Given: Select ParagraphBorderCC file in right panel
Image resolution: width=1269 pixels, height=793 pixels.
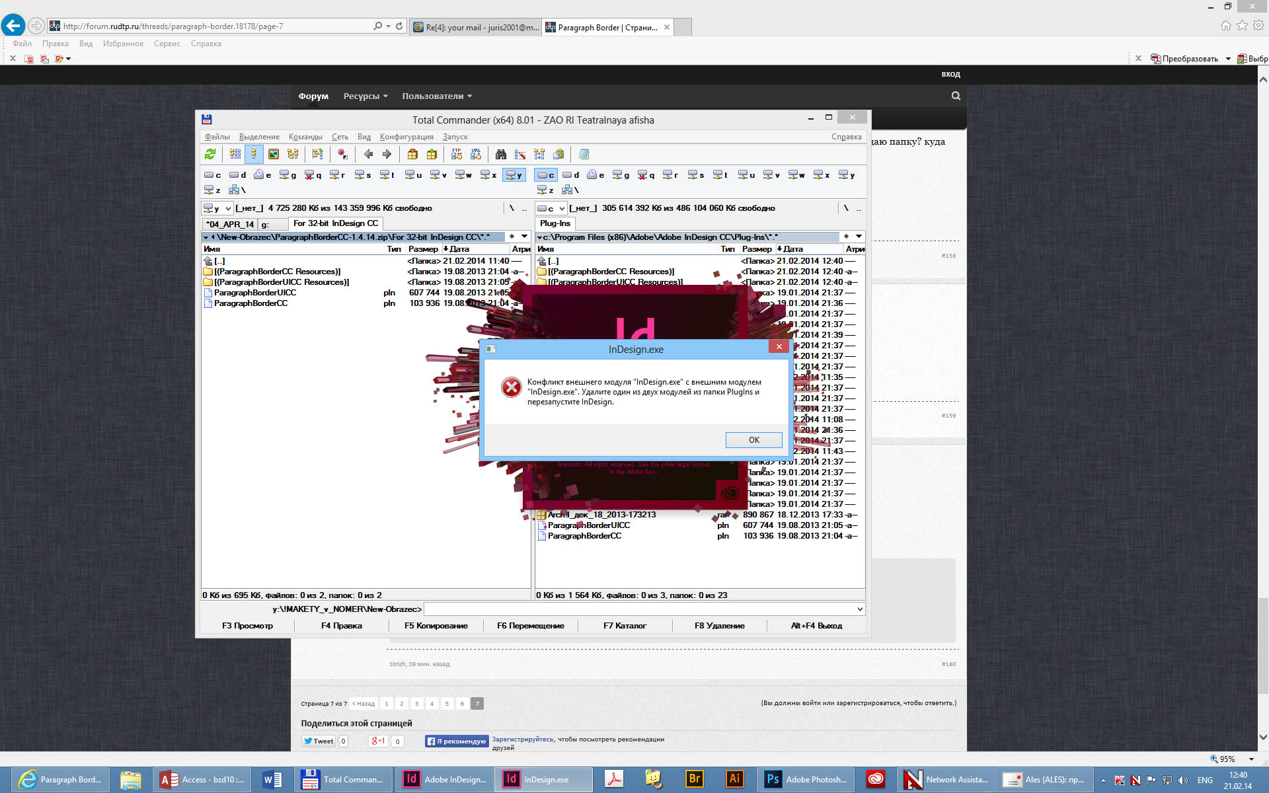Looking at the screenshot, I should click(x=584, y=536).
